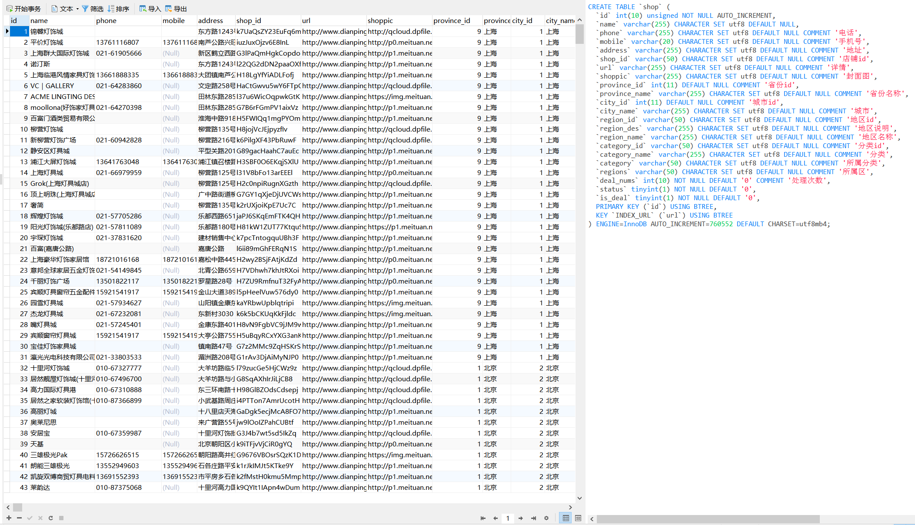Click the SQL panel horizontal scrollbar thumb
This screenshot has height=525, width=915.
click(x=708, y=519)
